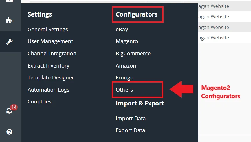This screenshot has width=251, height=142.
Task: Choose the eBay configurator
Action: pyautogui.click(x=122, y=30)
